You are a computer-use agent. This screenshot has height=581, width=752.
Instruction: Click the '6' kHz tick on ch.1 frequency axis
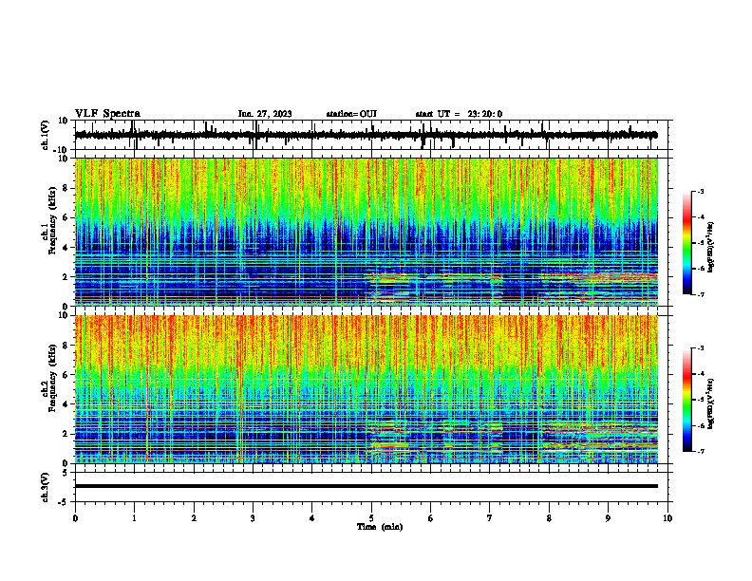click(66, 217)
